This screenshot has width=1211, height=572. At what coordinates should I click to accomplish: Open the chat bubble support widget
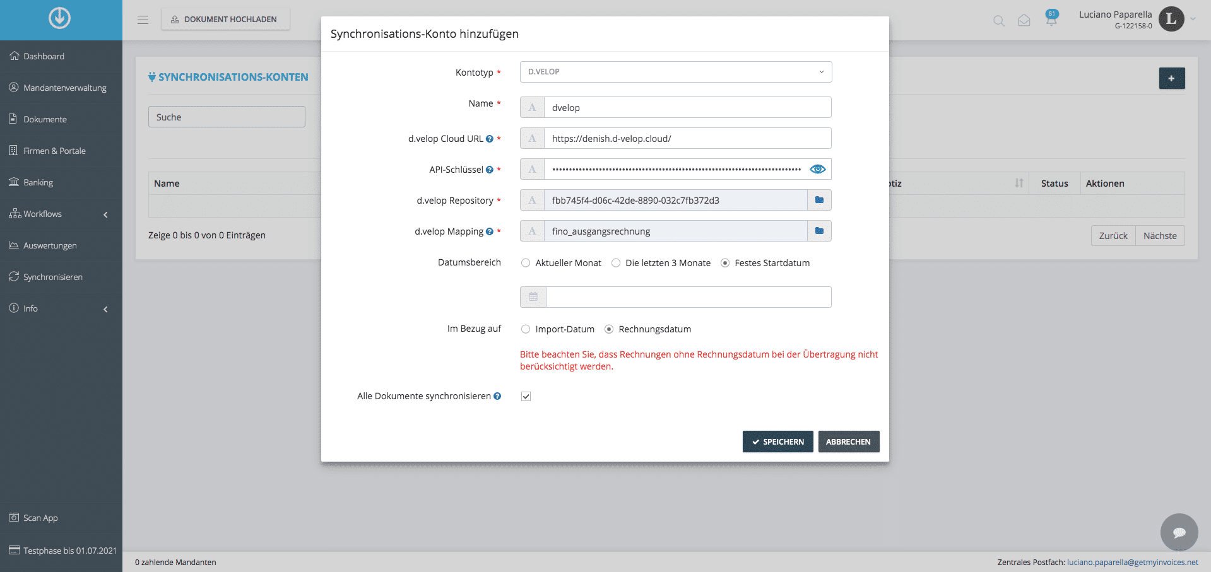(1179, 532)
